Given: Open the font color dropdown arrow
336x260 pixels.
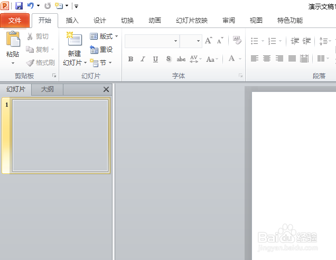Looking at the screenshot, I should [x=240, y=59].
